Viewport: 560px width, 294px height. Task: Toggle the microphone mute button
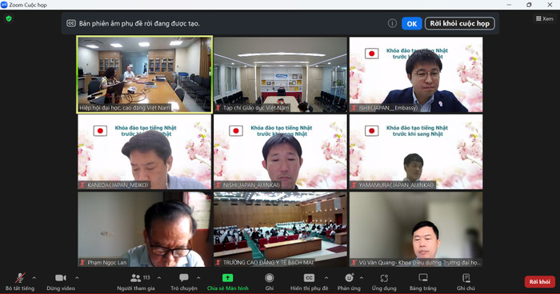pyautogui.click(x=20, y=278)
